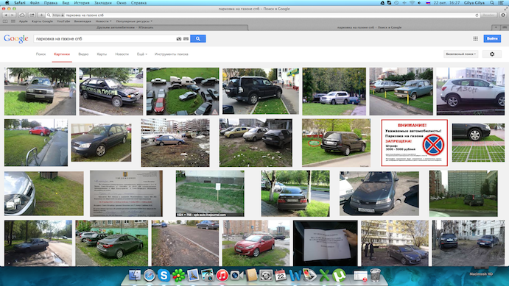Open Справка menu in menu bar
This screenshot has height=286, width=509.
click(x=138, y=3)
